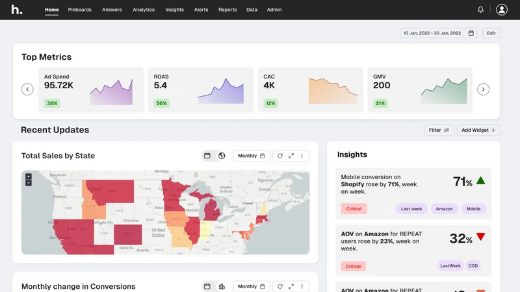
Task: Click the 38% badge on Ad Spend
Action: click(52, 103)
